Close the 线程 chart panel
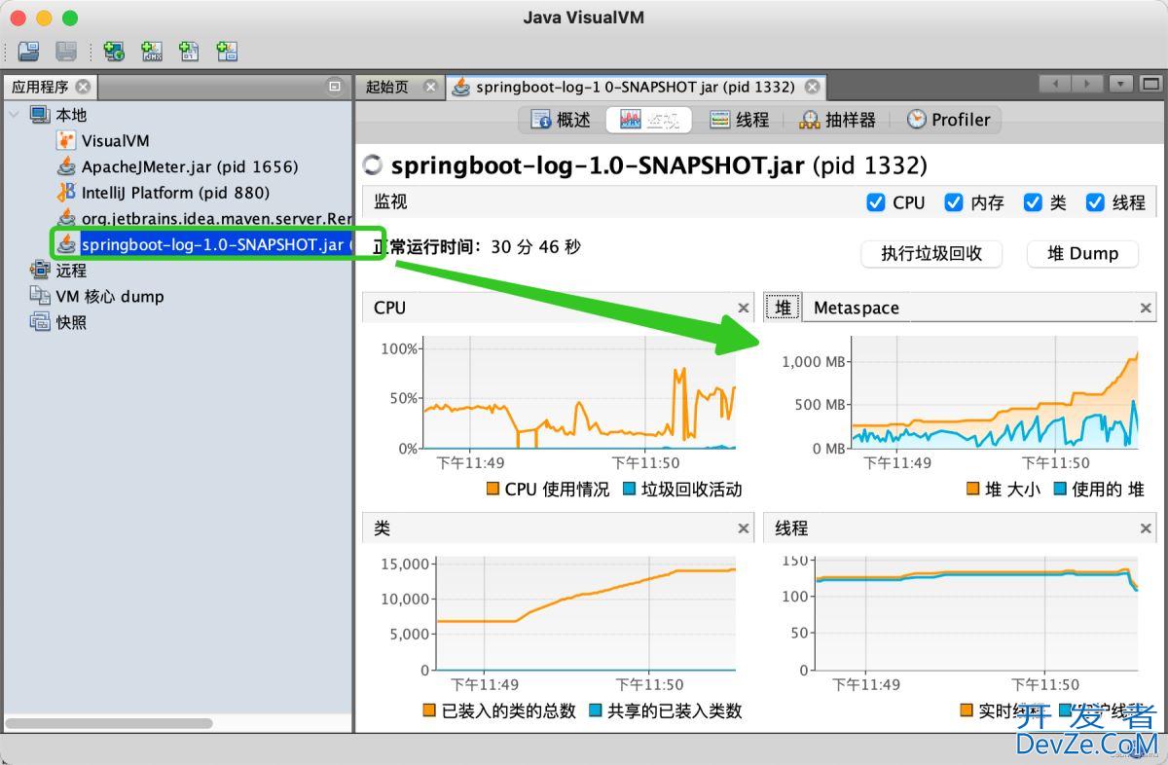 1146,528
